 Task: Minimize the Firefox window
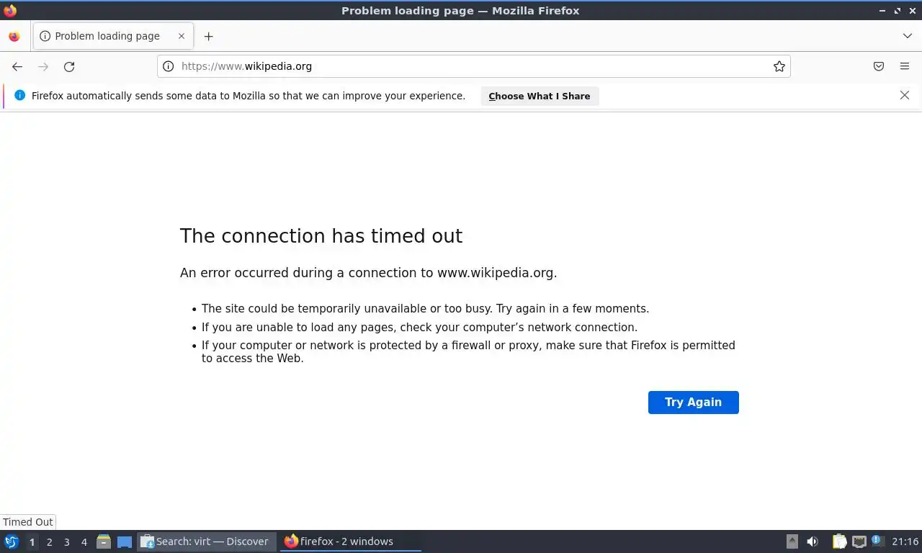(882, 11)
